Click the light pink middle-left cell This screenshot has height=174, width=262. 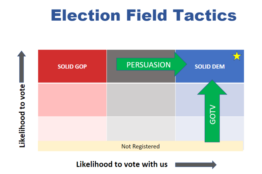(x=72, y=100)
